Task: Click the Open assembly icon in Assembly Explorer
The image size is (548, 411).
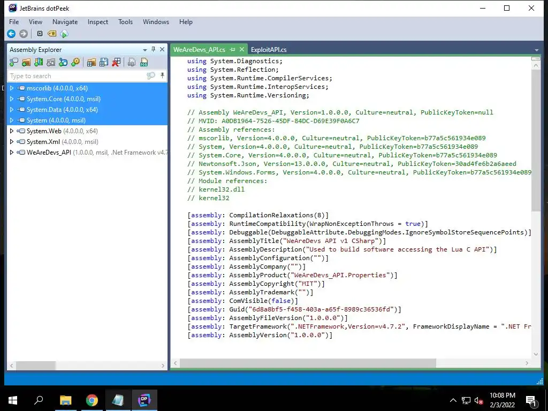Action: point(13,62)
